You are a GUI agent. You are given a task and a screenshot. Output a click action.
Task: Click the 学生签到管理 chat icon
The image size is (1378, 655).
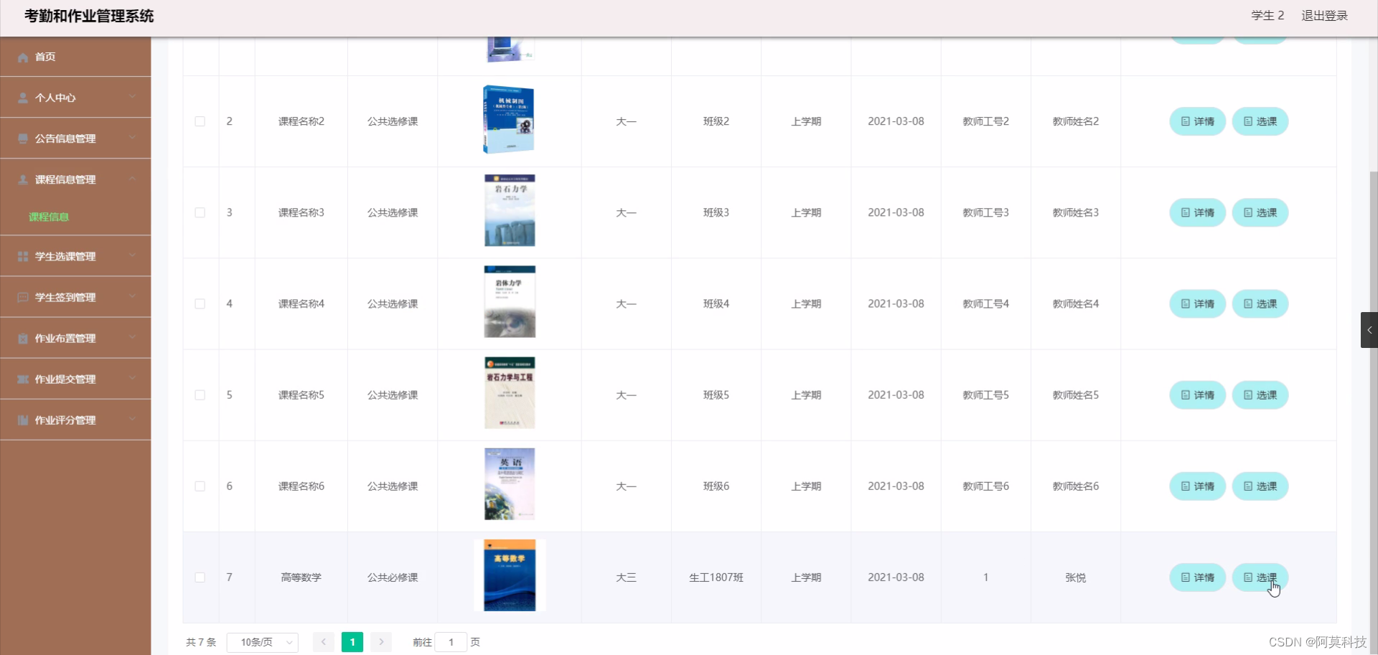tap(22, 297)
